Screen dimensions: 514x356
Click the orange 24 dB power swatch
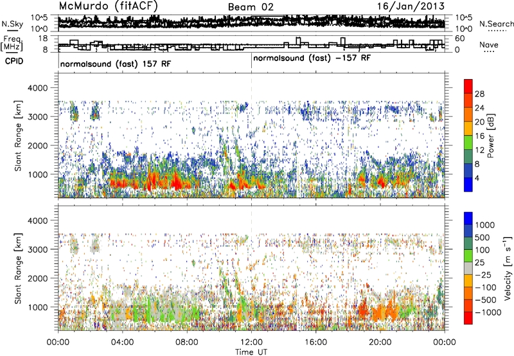pos(468,114)
